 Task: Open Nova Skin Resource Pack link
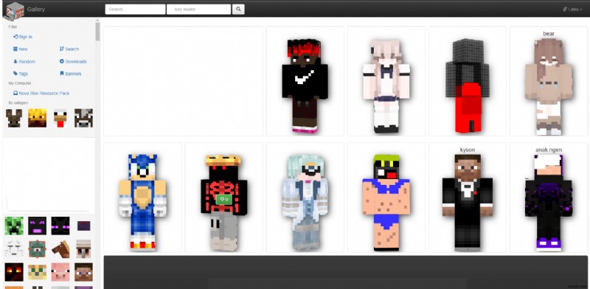coord(41,94)
